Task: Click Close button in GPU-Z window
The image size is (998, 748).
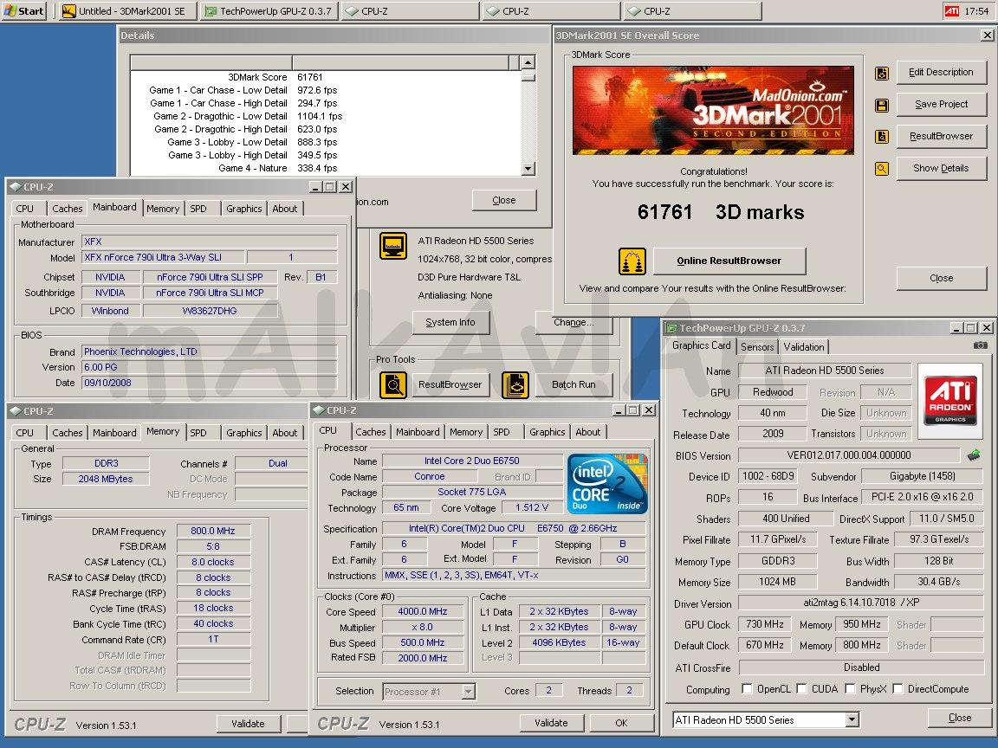Action: point(959,718)
